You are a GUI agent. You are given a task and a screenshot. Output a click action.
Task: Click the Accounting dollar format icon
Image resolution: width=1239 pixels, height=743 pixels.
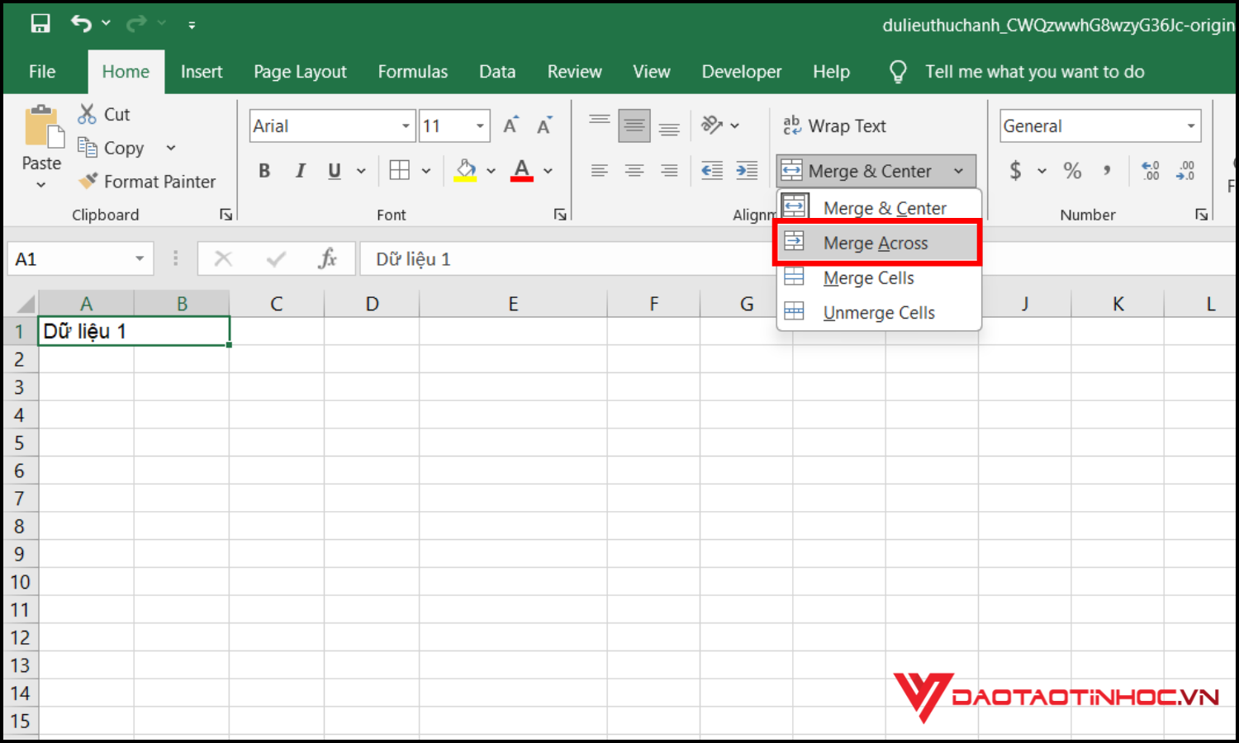(x=1015, y=171)
